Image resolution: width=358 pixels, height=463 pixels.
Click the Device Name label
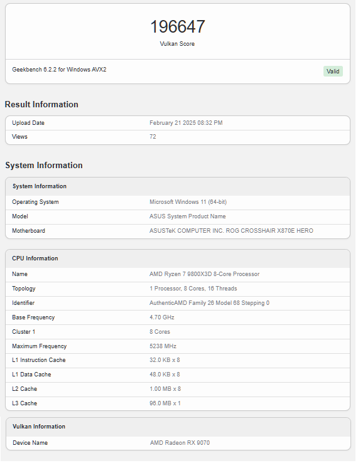[30, 443]
